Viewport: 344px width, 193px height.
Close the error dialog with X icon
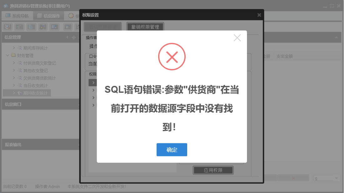pos(237,38)
